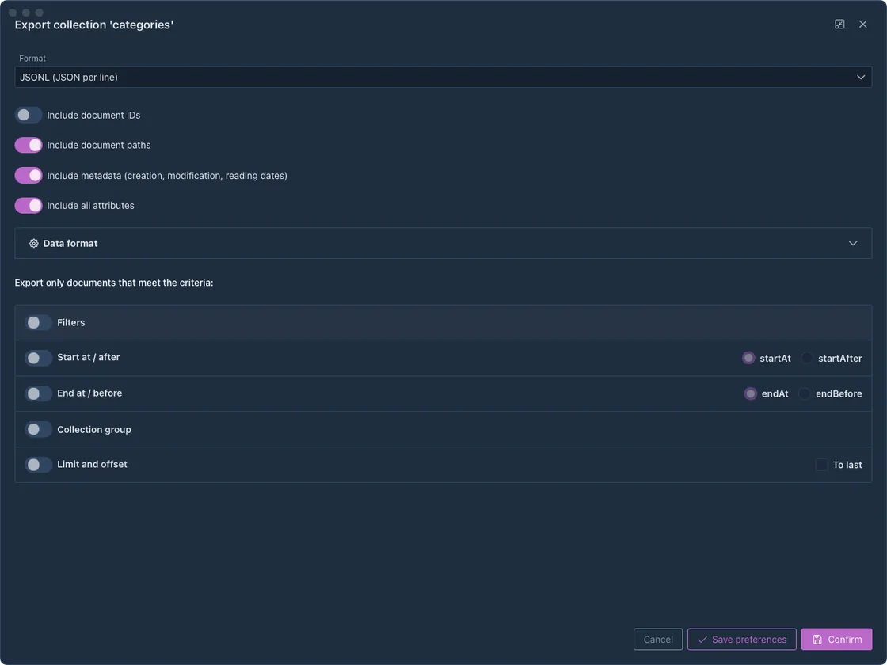Click the 'Include document paths' label
Screen dimensions: 887x665
tap(98, 146)
